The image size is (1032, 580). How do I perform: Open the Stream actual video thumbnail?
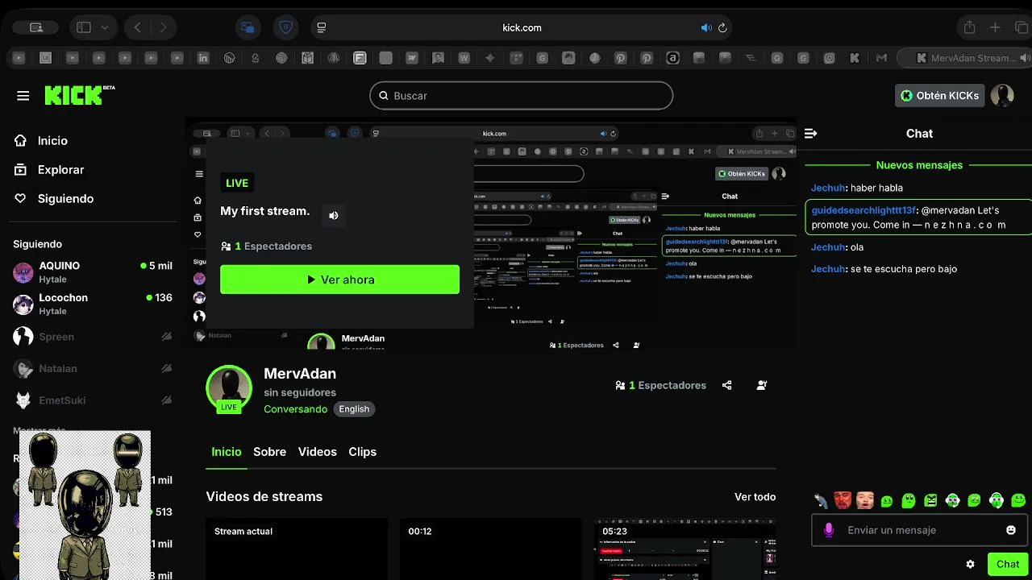coord(297,549)
